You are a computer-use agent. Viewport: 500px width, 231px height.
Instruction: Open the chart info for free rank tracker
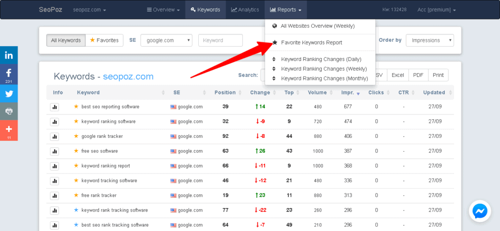(x=55, y=196)
